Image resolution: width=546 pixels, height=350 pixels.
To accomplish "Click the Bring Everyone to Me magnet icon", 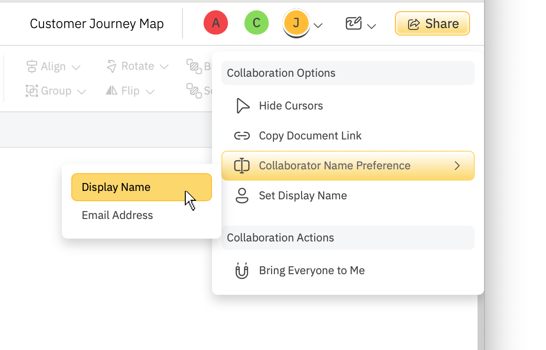I will coord(242,270).
